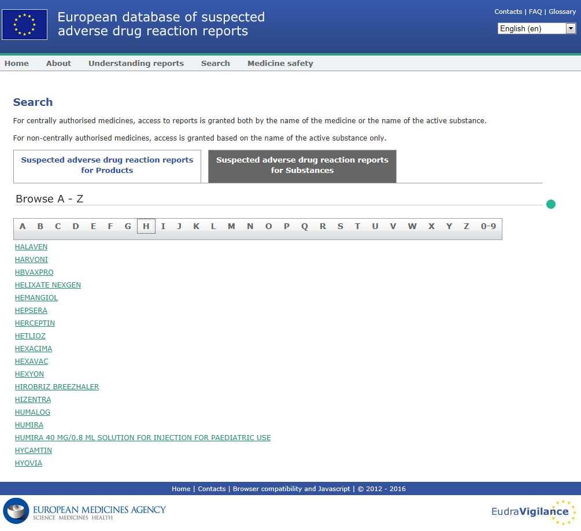
Task: Open the Medicine safety menu
Action: click(280, 64)
